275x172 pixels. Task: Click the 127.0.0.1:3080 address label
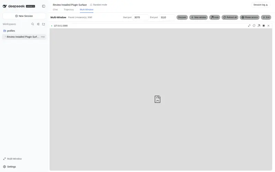pyautogui.click(x=61, y=25)
